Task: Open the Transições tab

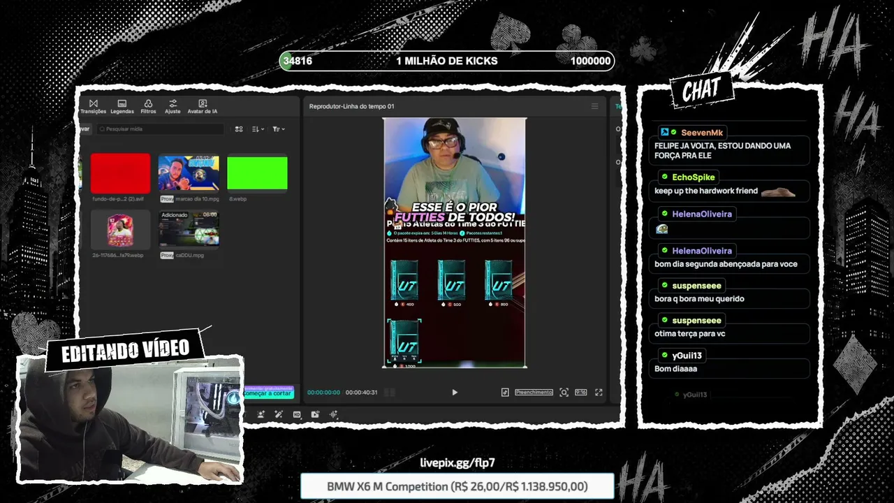Action: coord(93,106)
